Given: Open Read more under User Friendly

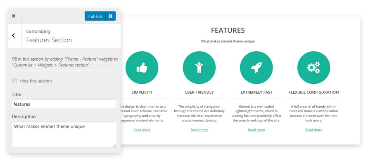Looking at the screenshot, I should pyautogui.click(x=199, y=130).
